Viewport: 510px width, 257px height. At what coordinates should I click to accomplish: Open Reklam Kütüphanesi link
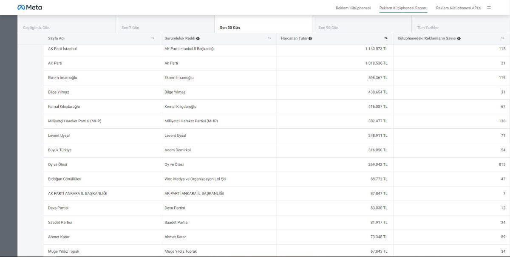(x=353, y=8)
